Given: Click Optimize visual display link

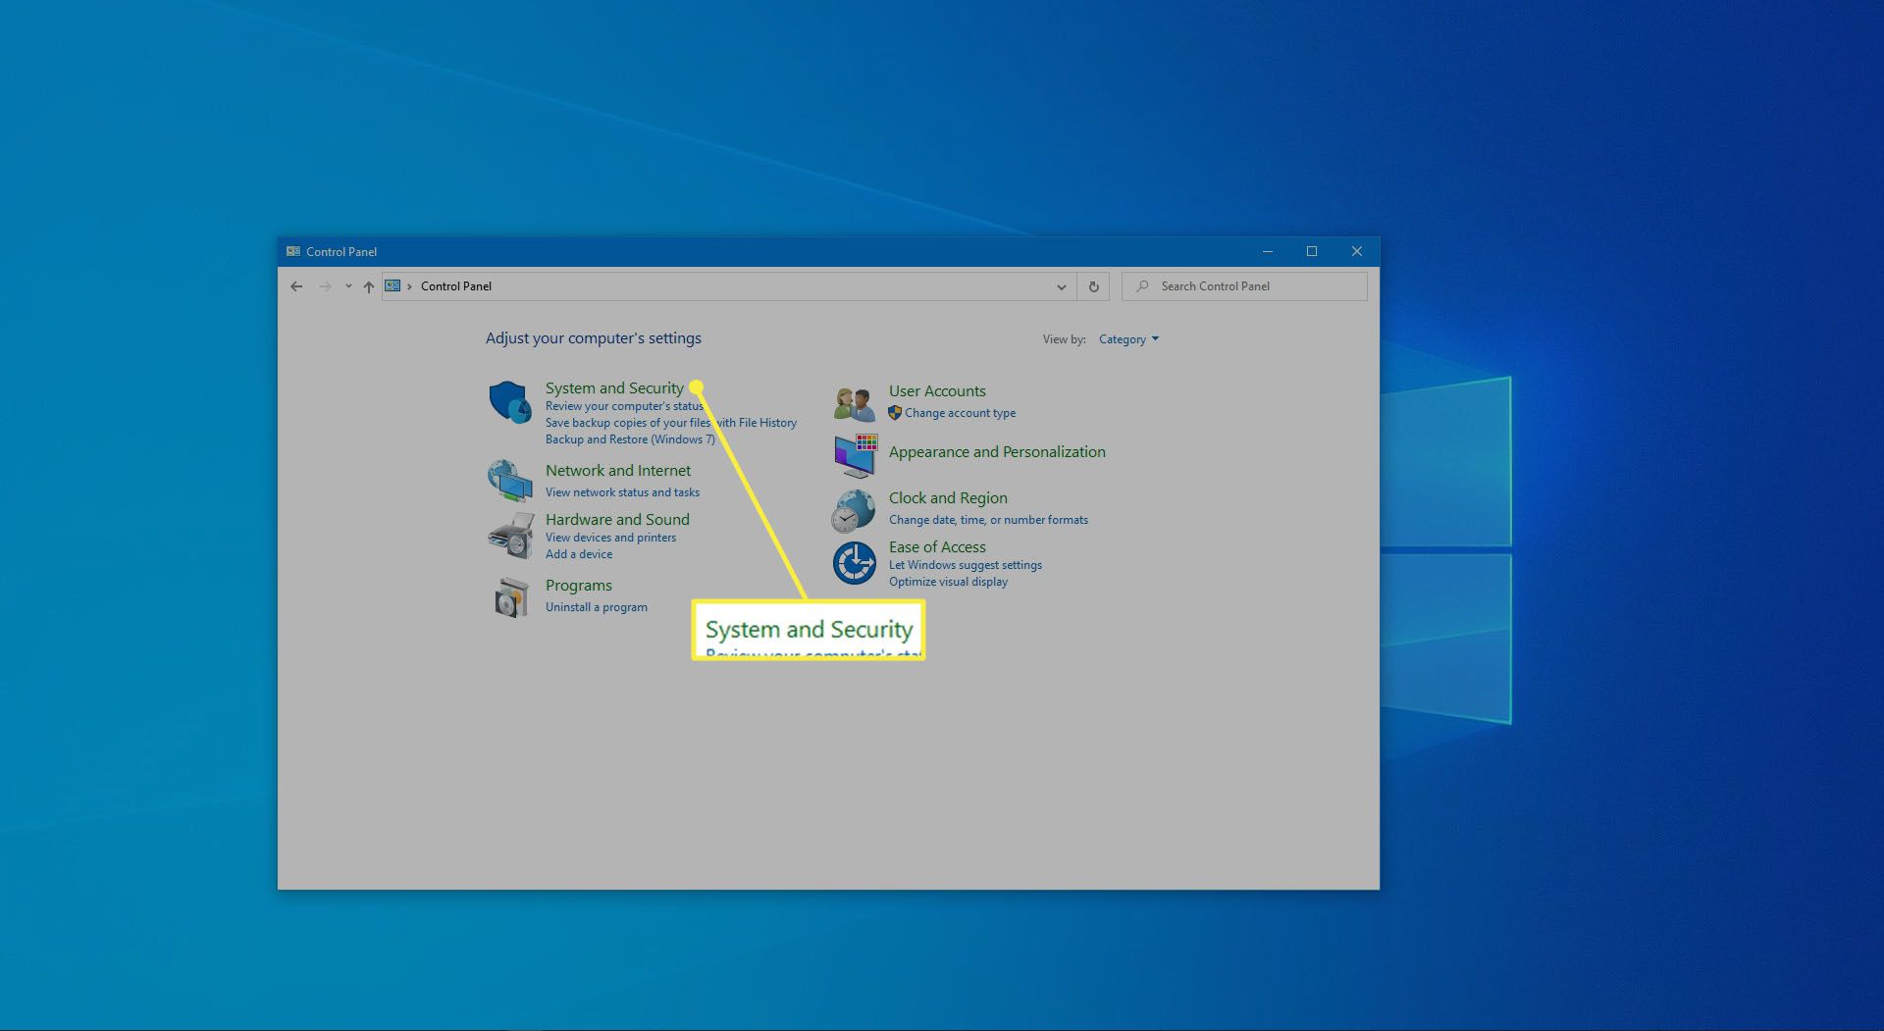Looking at the screenshot, I should [948, 582].
